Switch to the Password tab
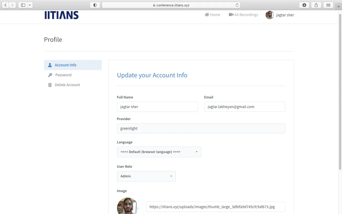The width and height of the screenshot is (342, 214). [73, 75]
